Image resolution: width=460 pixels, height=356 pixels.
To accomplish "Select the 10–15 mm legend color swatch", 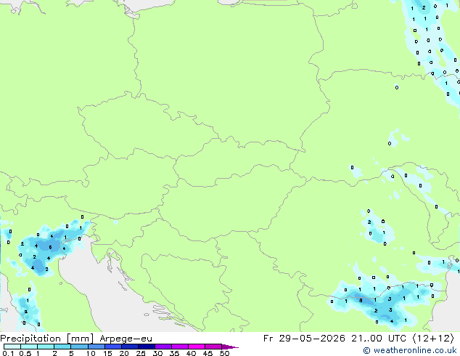I will tap(96, 347).
